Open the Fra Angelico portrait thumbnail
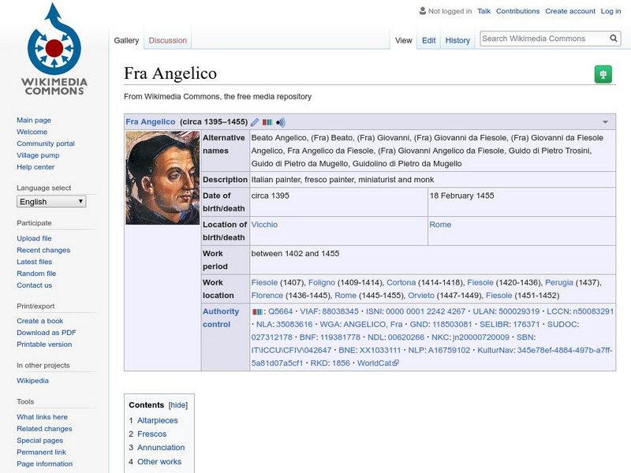The width and height of the screenshot is (631, 473). tap(162, 178)
